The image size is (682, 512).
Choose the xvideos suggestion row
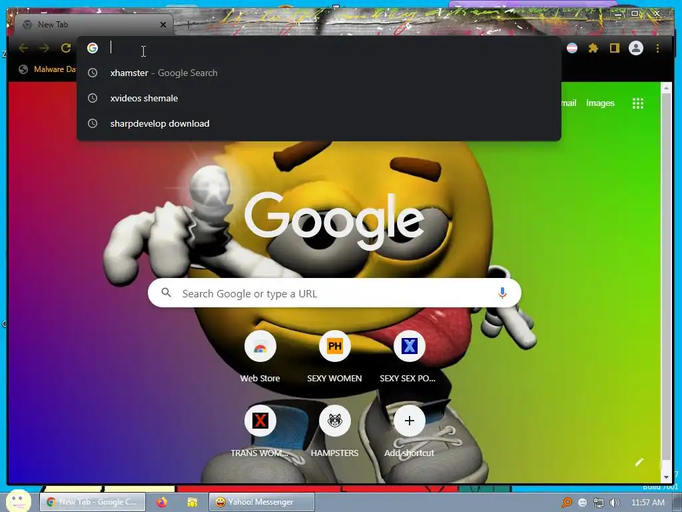click(x=319, y=98)
